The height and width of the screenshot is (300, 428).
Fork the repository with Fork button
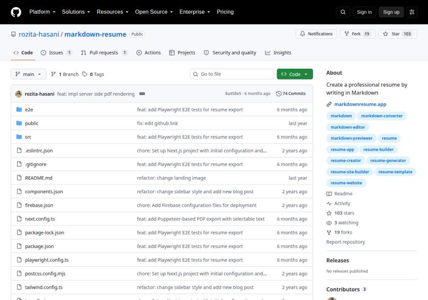point(358,34)
